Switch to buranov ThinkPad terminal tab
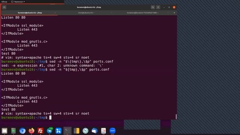The height and width of the screenshot is (135, 240). coord(142,13)
